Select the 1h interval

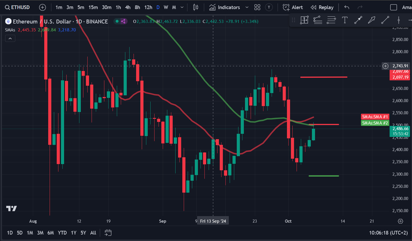click(x=118, y=7)
